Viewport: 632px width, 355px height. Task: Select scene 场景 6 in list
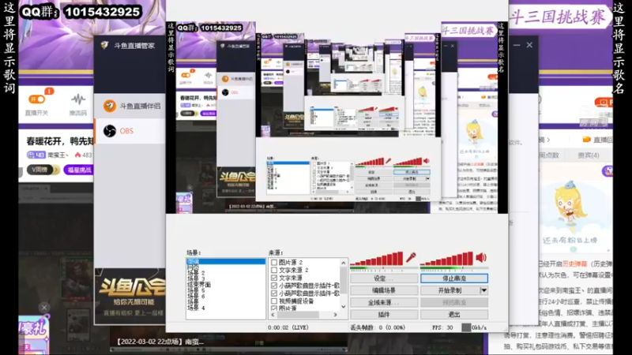tap(196, 297)
